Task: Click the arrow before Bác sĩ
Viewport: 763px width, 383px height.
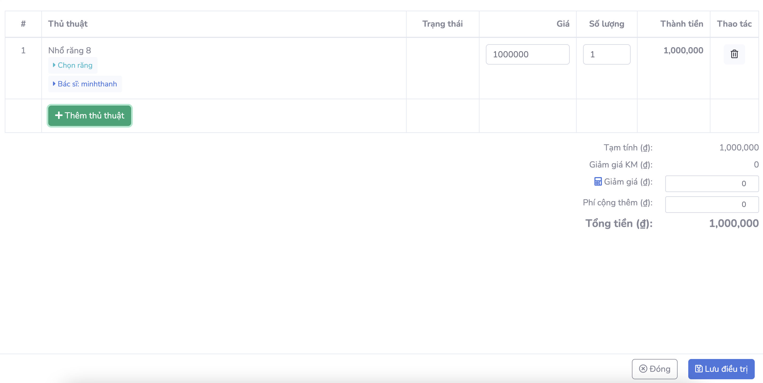Action: [54, 84]
